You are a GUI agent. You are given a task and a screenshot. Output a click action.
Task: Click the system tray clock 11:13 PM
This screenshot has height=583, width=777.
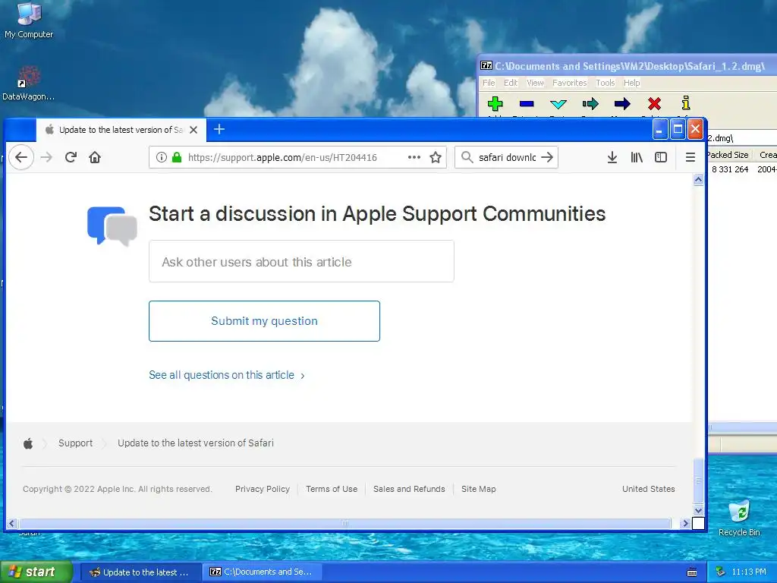[749, 572]
